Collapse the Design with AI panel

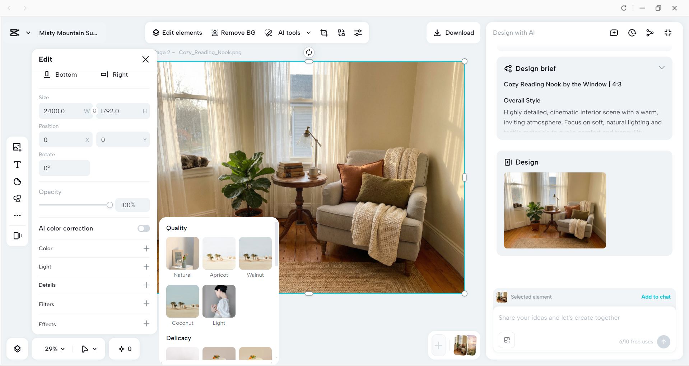point(668,33)
